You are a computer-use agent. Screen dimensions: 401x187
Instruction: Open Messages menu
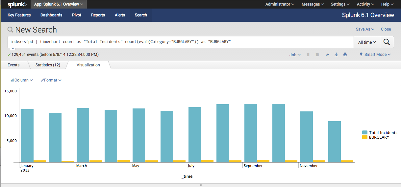[x=313, y=4]
